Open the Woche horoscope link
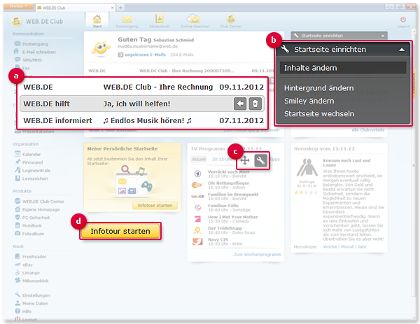 (330, 246)
